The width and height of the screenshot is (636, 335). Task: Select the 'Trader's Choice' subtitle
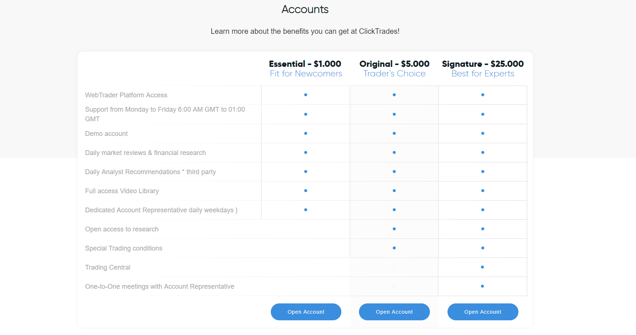click(x=394, y=73)
